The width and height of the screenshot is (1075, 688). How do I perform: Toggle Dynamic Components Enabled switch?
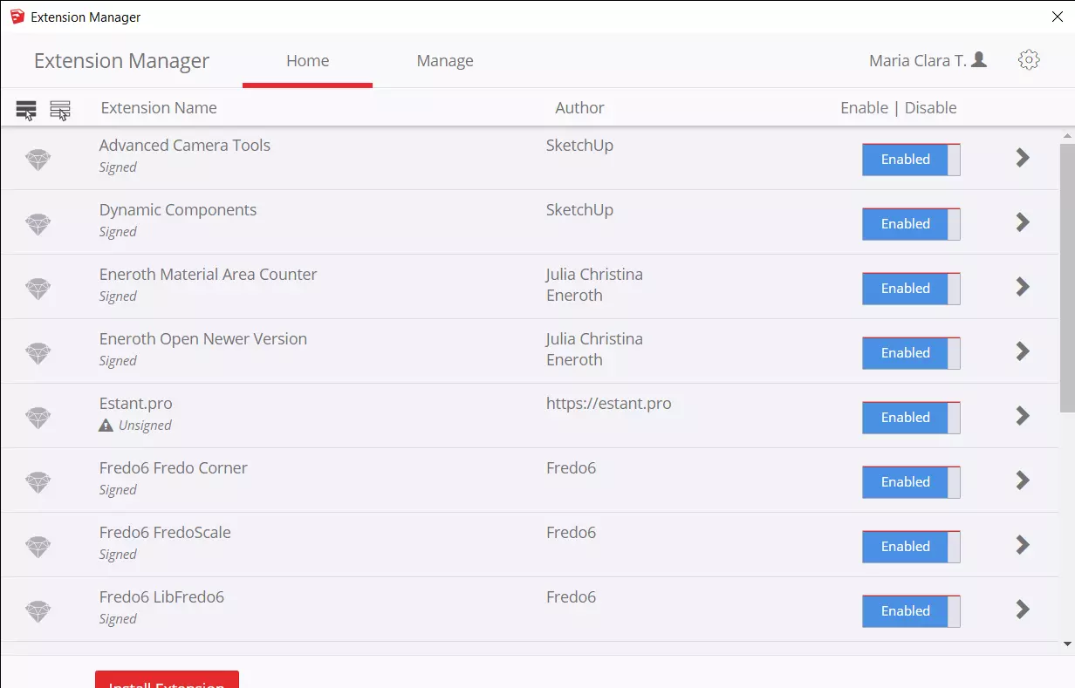[x=911, y=224]
